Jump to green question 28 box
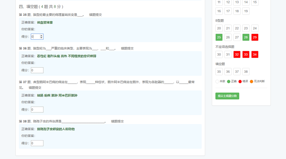 [246, 37]
